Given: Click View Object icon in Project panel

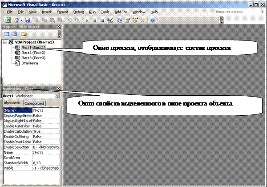Looking at the screenshot, I should coord(14,34).
